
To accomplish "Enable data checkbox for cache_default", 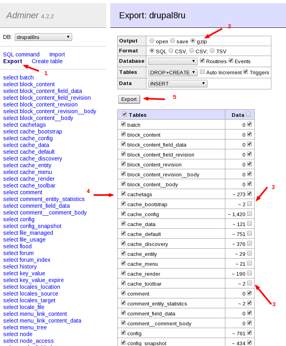I will [x=250, y=233].
